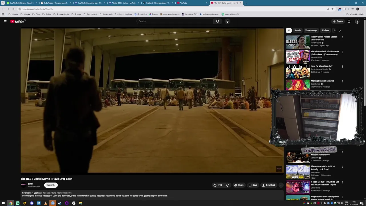Go to YouTube home via logo
This screenshot has height=206, width=366.
[x=18, y=21]
